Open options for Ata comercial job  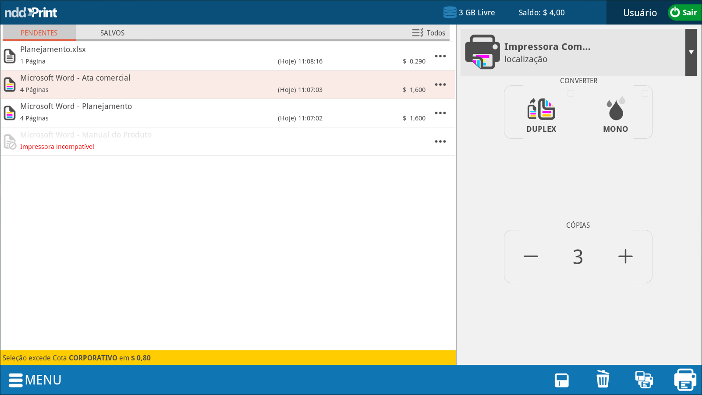[440, 85]
